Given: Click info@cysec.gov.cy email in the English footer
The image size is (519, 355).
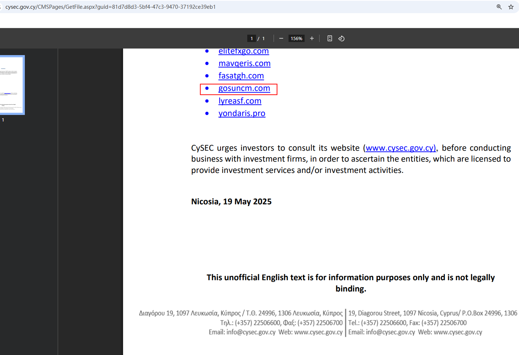Looking at the screenshot, I should point(390,332).
